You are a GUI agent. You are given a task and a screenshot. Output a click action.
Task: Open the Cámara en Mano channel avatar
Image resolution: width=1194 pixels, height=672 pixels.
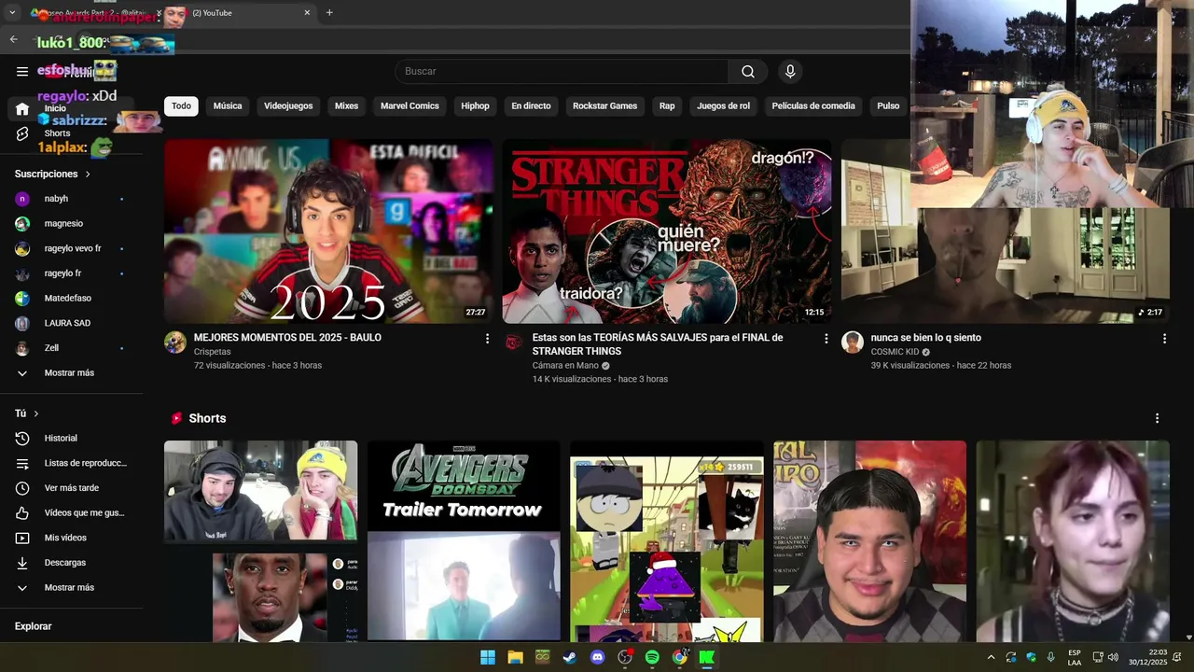(x=514, y=343)
